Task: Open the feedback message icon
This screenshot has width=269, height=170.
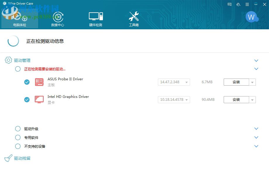Action: pyautogui.click(x=229, y=4)
